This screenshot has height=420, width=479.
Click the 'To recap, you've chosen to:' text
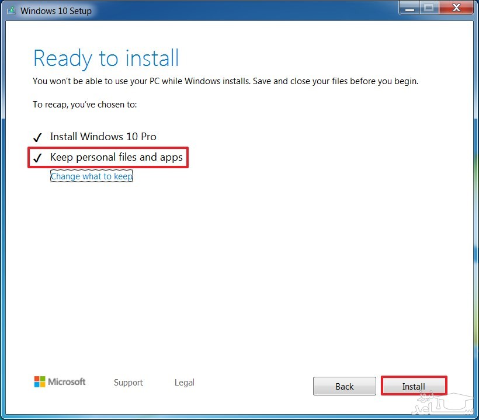85,105
